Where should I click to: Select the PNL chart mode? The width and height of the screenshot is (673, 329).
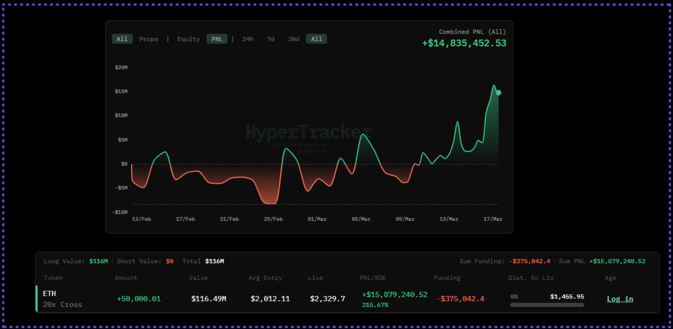coord(217,39)
